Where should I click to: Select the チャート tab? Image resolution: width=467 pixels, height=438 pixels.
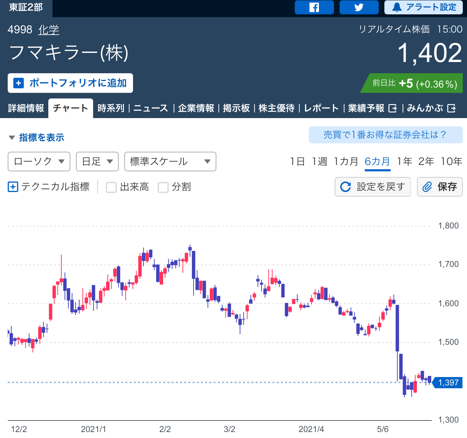coord(70,108)
